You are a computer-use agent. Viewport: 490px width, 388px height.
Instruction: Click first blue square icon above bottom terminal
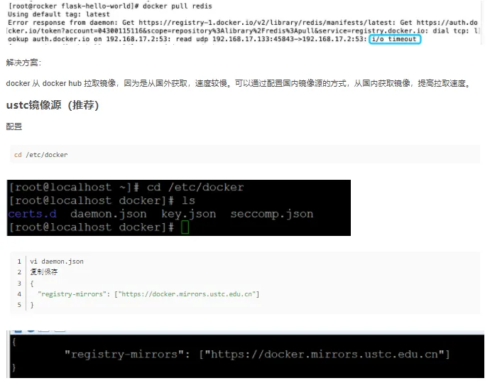pyautogui.click(x=18, y=330)
